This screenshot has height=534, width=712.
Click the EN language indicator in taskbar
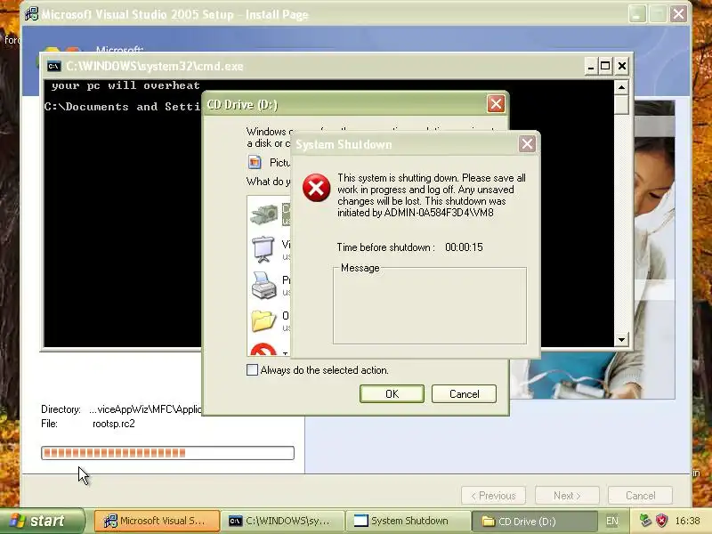click(x=611, y=521)
